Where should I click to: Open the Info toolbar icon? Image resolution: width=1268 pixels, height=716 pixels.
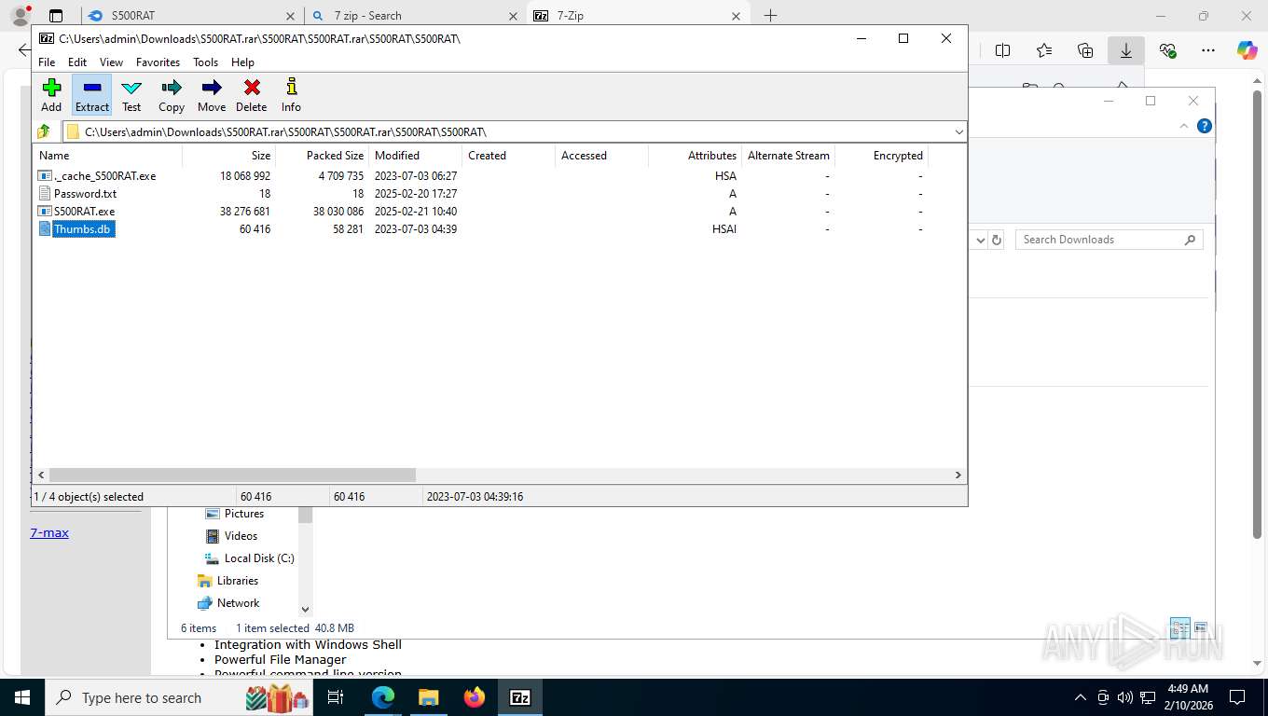(292, 95)
